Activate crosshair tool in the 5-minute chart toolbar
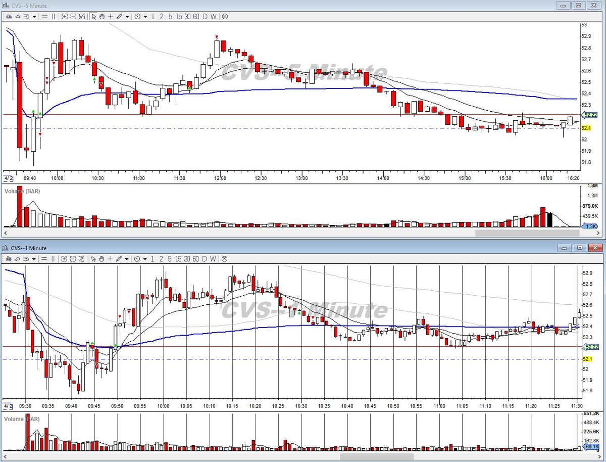This screenshot has height=462, width=606. 111,16
